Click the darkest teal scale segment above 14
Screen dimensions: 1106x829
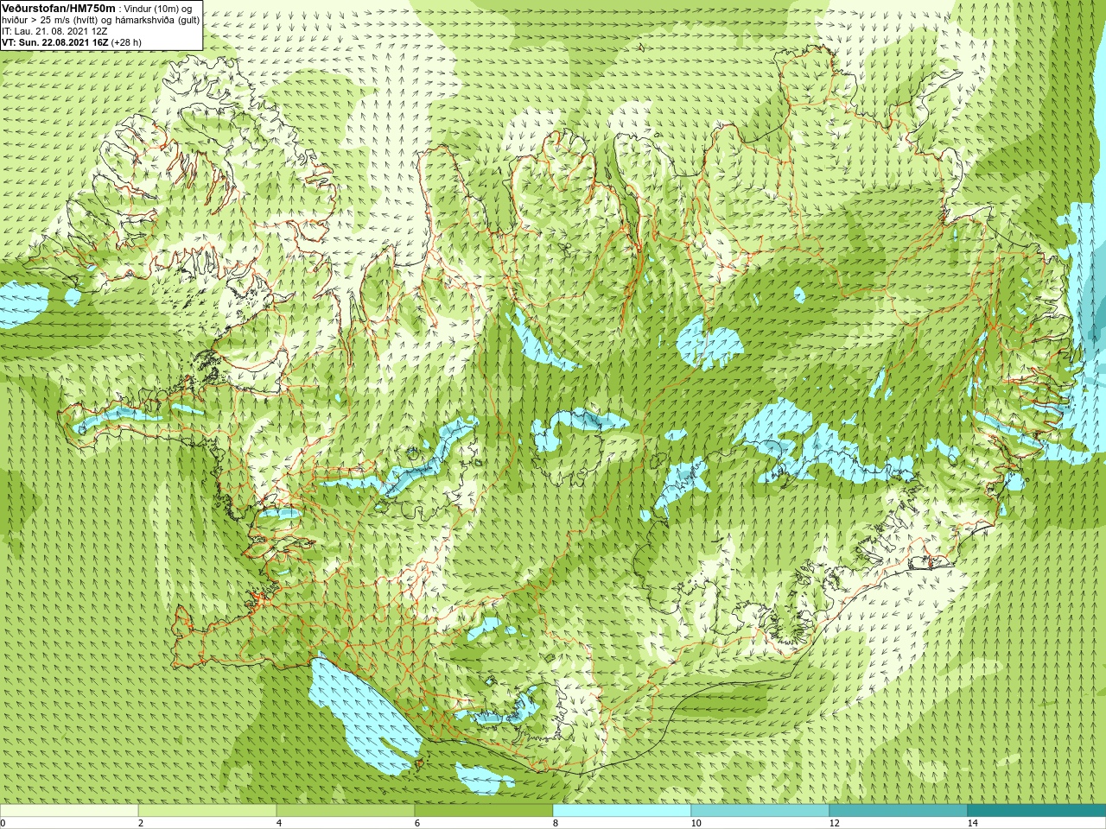1037,811
